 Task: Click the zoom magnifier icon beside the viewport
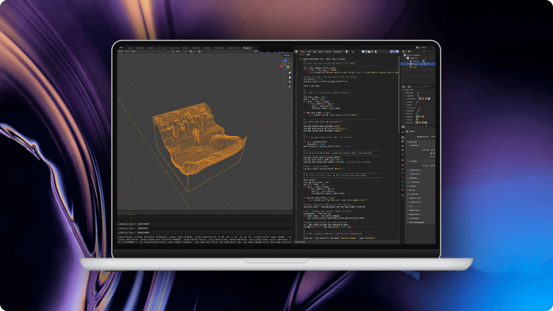(290, 73)
